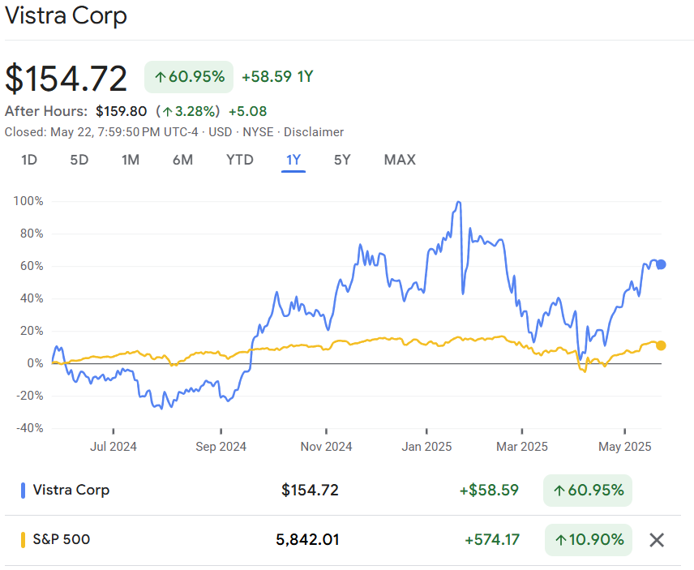
Task: Open the 5Y chart view
Action: click(x=342, y=160)
